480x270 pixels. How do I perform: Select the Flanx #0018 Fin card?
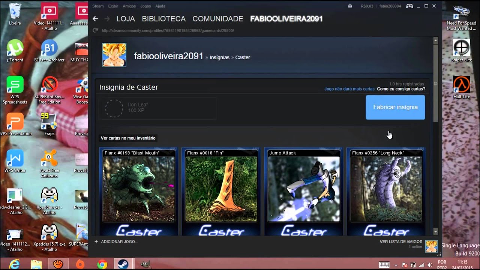pos(221,192)
